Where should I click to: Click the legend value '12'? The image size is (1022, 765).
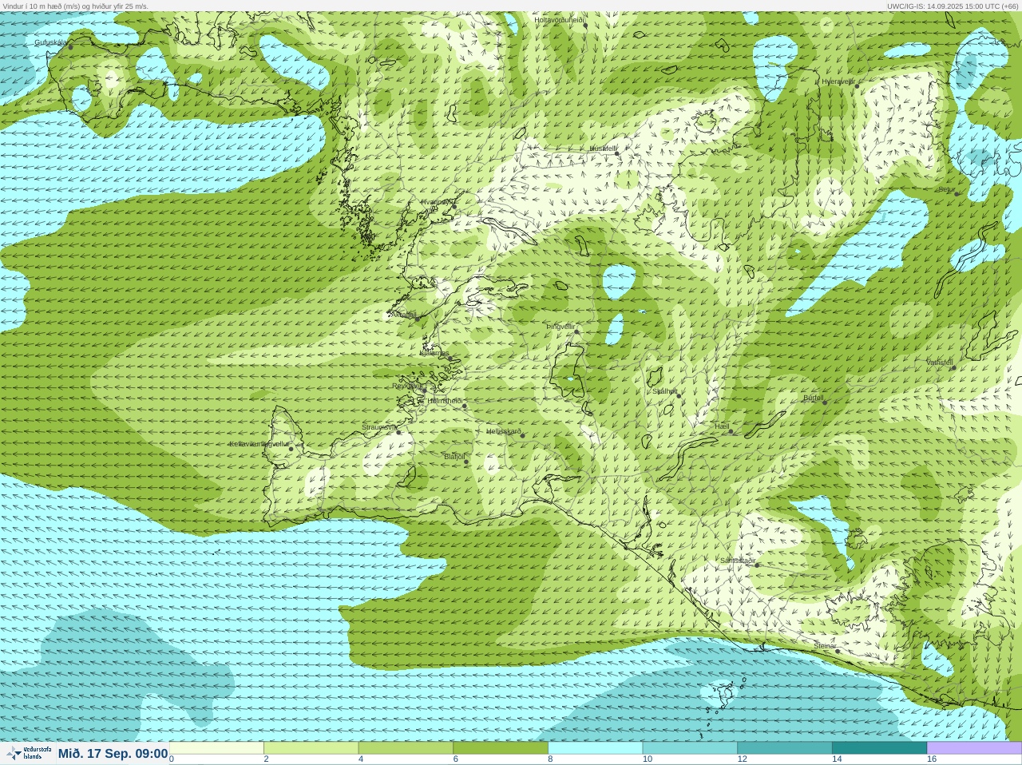[x=743, y=759]
